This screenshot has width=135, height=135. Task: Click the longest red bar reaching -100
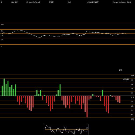[x=87, y=107]
